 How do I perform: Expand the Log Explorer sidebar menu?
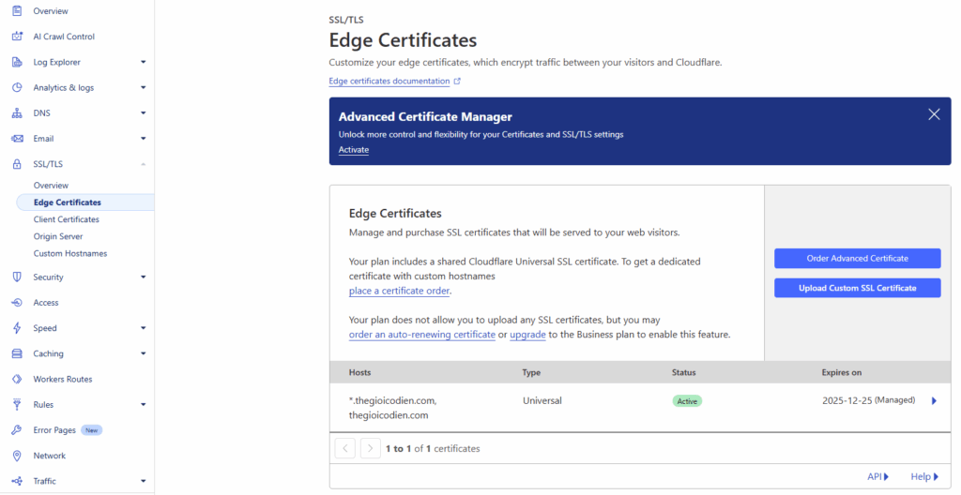click(x=143, y=63)
